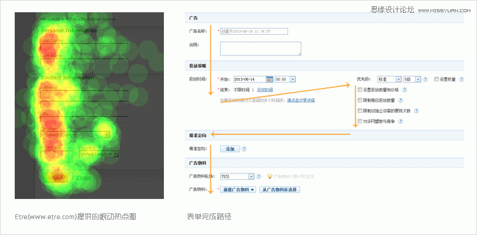Open the 标准 priority dropdown
Screen dimensions: 477x235
click(x=389, y=79)
